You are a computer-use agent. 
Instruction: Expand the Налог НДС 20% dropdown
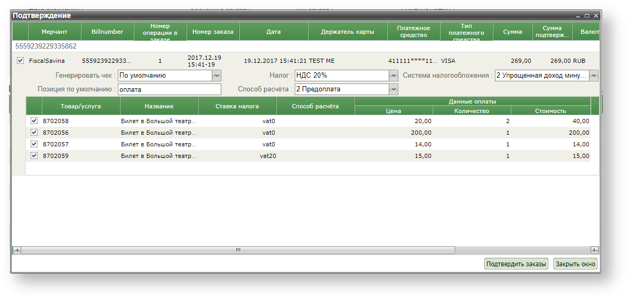pos(393,76)
